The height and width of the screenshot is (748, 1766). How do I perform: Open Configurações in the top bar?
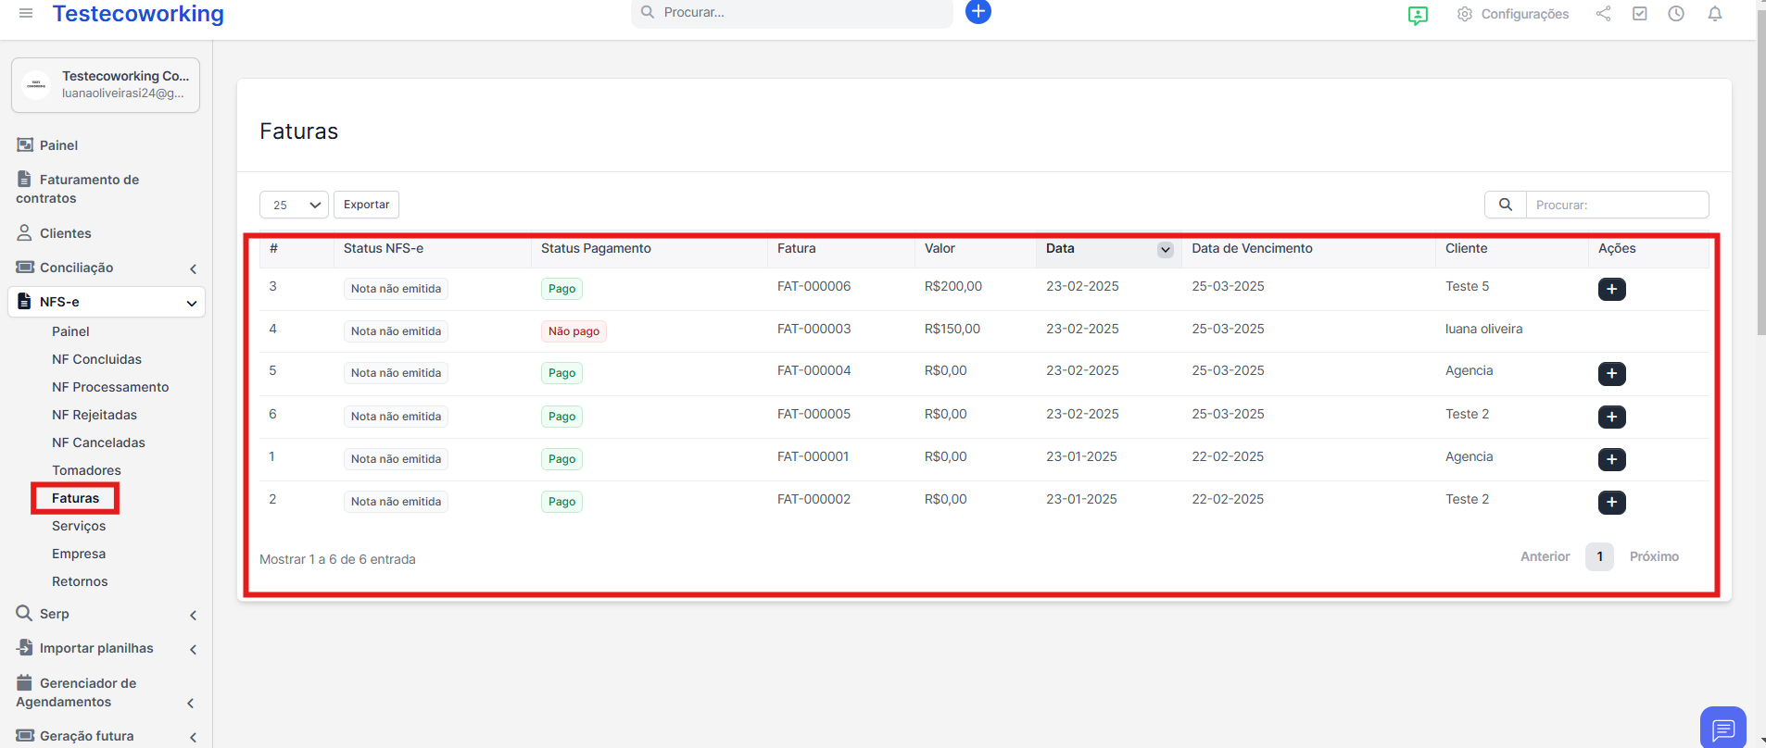click(x=1513, y=14)
